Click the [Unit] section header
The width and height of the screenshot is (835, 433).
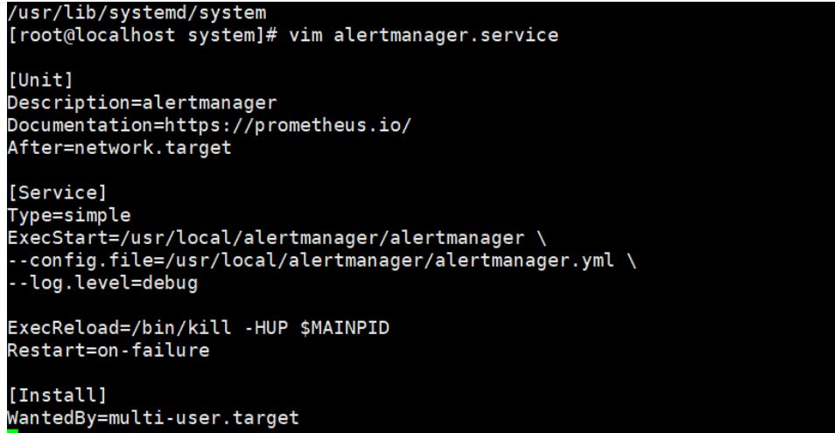[x=40, y=80]
